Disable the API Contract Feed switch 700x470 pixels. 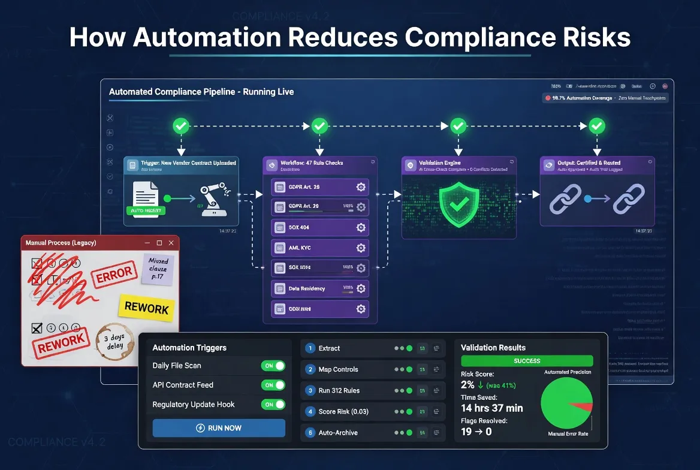274,385
